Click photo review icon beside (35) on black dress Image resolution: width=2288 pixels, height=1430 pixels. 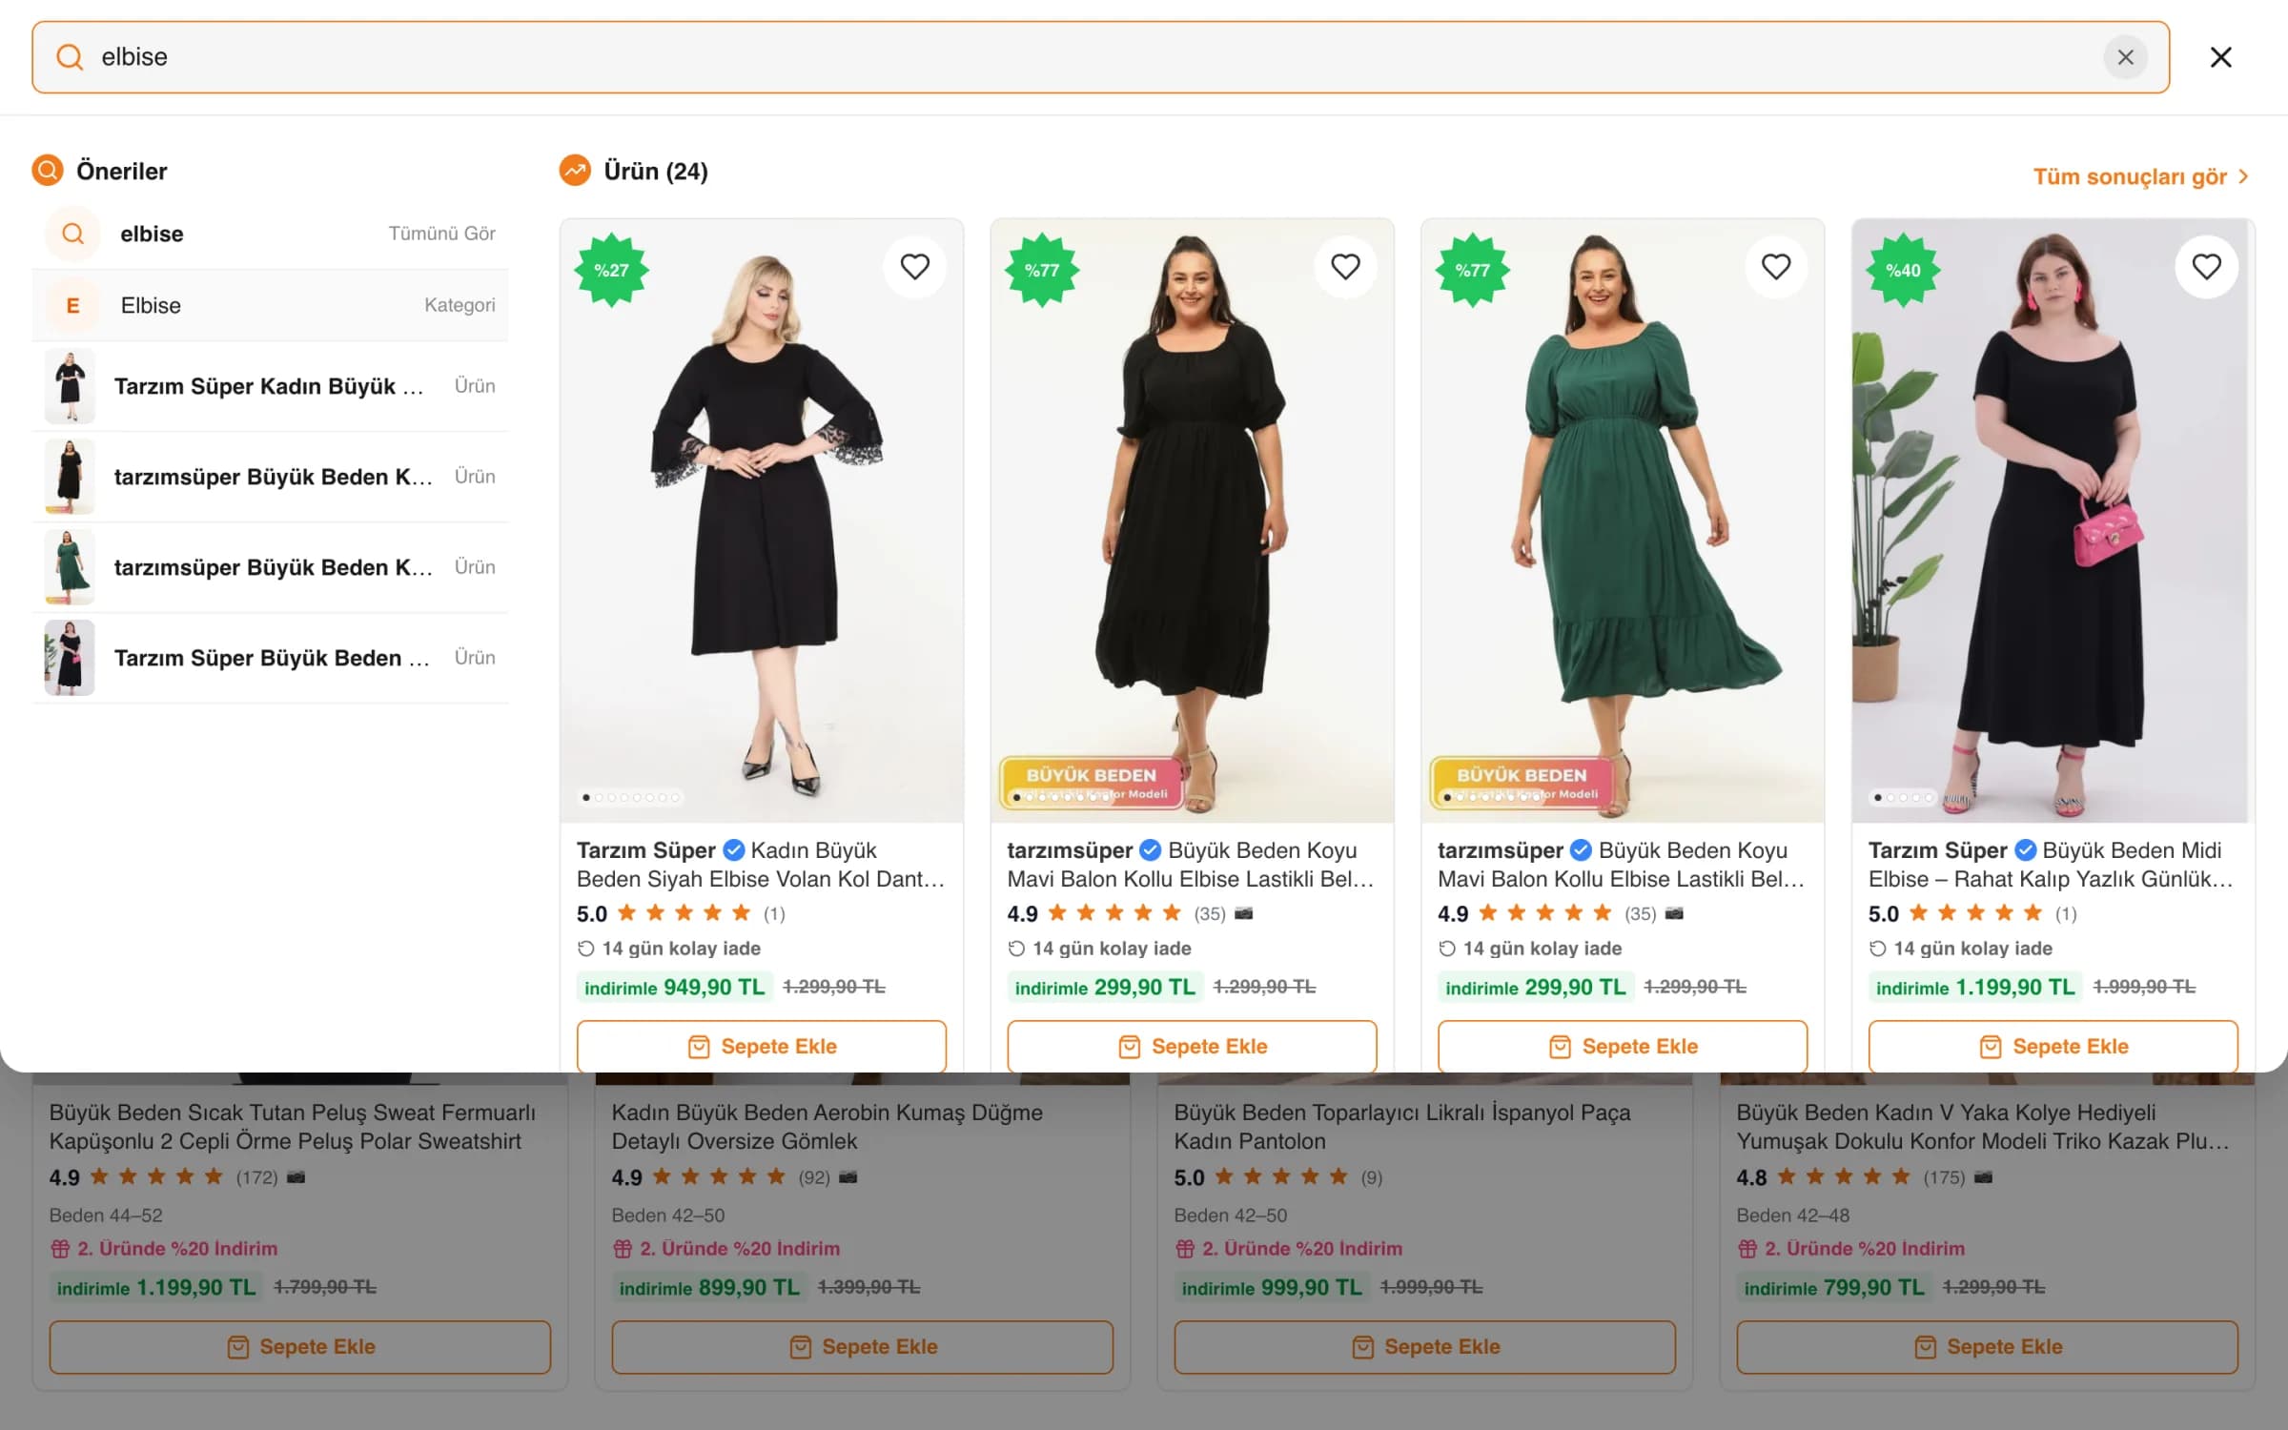(x=1243, y=913)
